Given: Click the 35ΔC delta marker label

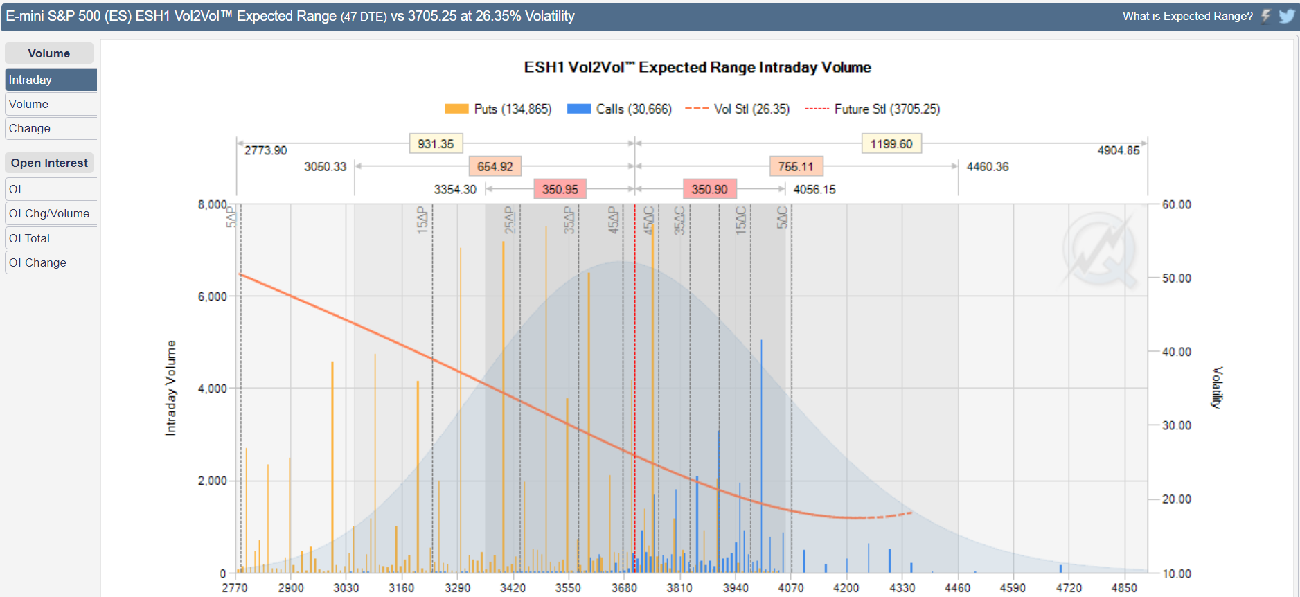Looking at the screenshot, I should click(x=679, y=220).
